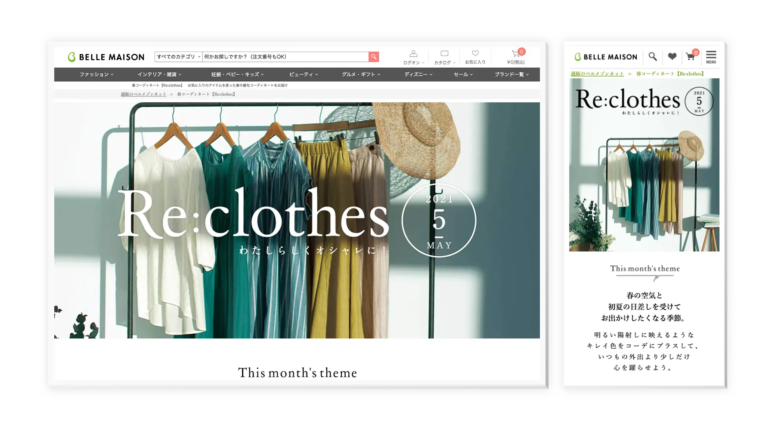
Task: Expand the ブランド一覧 menu
Action: click(x=512, y=74)
